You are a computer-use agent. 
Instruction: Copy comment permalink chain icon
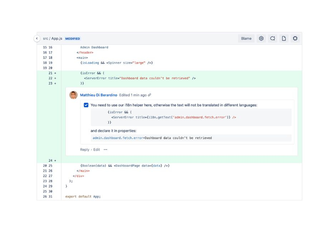150,95
